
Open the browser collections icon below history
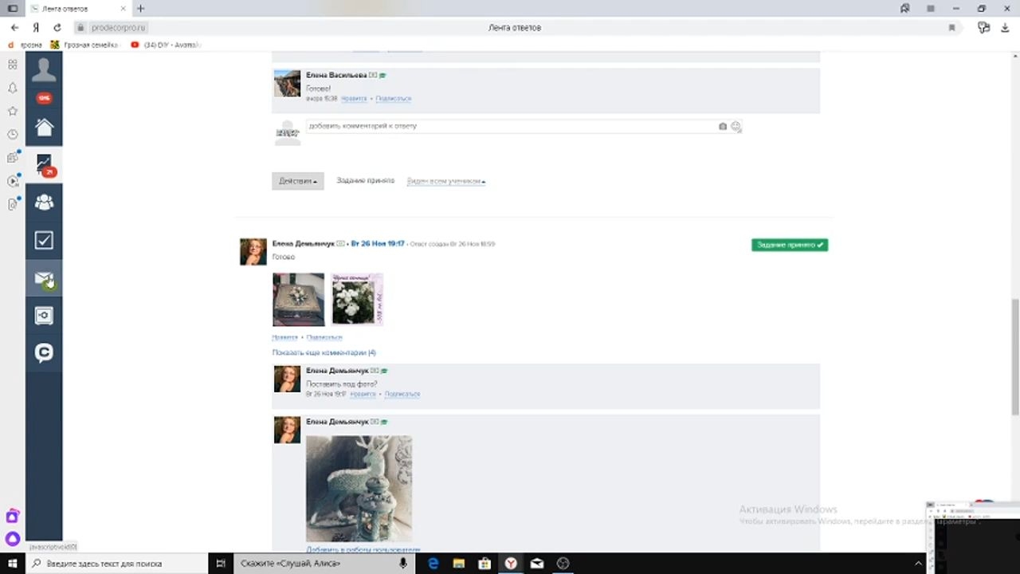click(12, 158)
